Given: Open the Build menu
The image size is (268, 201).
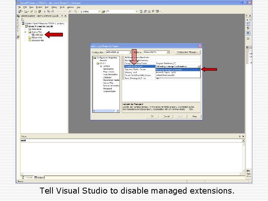Looking at the screenshot, I should 47,7.
